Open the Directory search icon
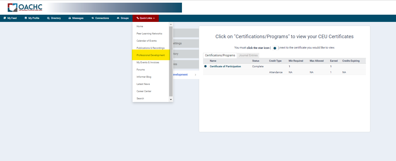 49,18
